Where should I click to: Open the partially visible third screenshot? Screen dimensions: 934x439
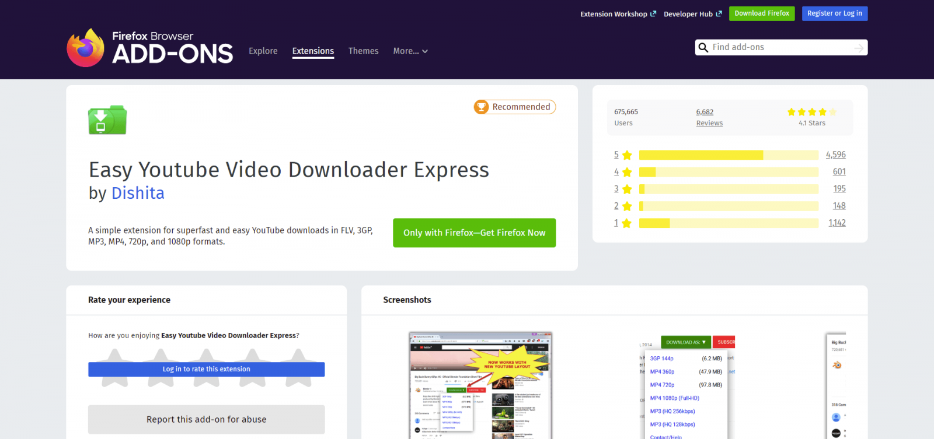tap(837, 385)
